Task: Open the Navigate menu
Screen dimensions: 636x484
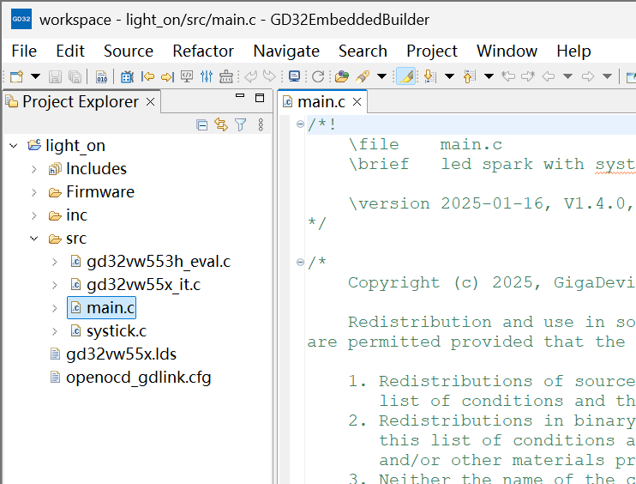Action: coord(286,51)
